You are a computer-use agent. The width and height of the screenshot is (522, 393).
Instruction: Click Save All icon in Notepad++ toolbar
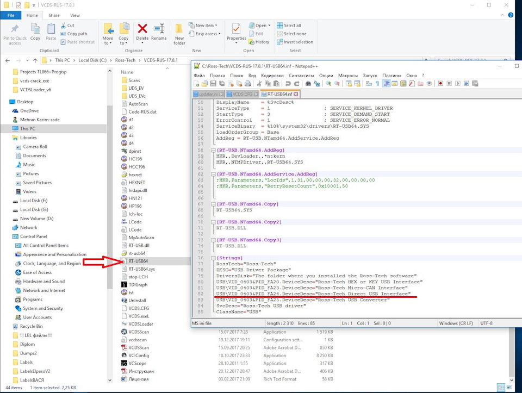(222, 84)
